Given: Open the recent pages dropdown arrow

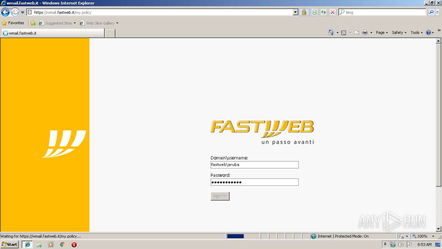Looking at the screenshot, I should click(x=23, y=12).
